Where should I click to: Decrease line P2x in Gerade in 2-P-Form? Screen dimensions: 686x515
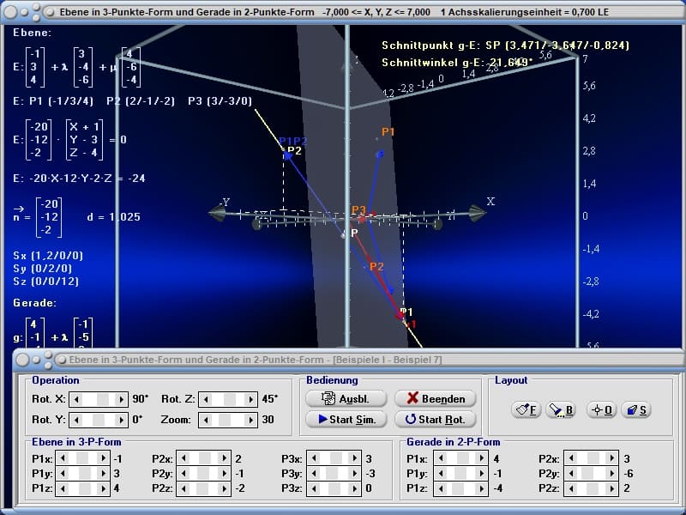(570, 458)
